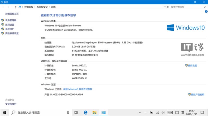Click the shield icon beside 系统保护
208x116 pixels.
click(x=3, y=29)
